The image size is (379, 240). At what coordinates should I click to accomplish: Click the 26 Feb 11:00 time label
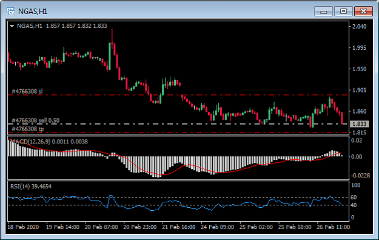(x=334, y=227)
